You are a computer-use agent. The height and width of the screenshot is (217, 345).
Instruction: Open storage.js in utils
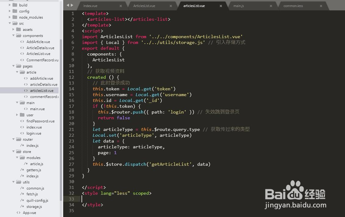34,206
